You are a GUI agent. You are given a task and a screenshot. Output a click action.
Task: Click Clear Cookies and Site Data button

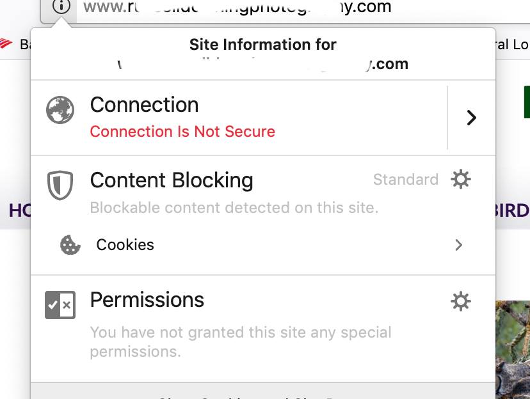point(262,395)
